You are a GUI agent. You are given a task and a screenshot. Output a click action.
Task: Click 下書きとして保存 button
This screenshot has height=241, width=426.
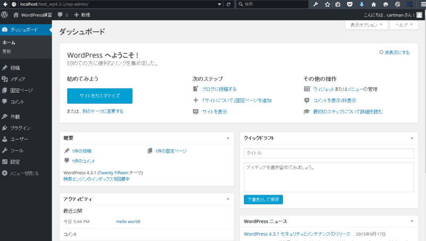click(263, 200)
